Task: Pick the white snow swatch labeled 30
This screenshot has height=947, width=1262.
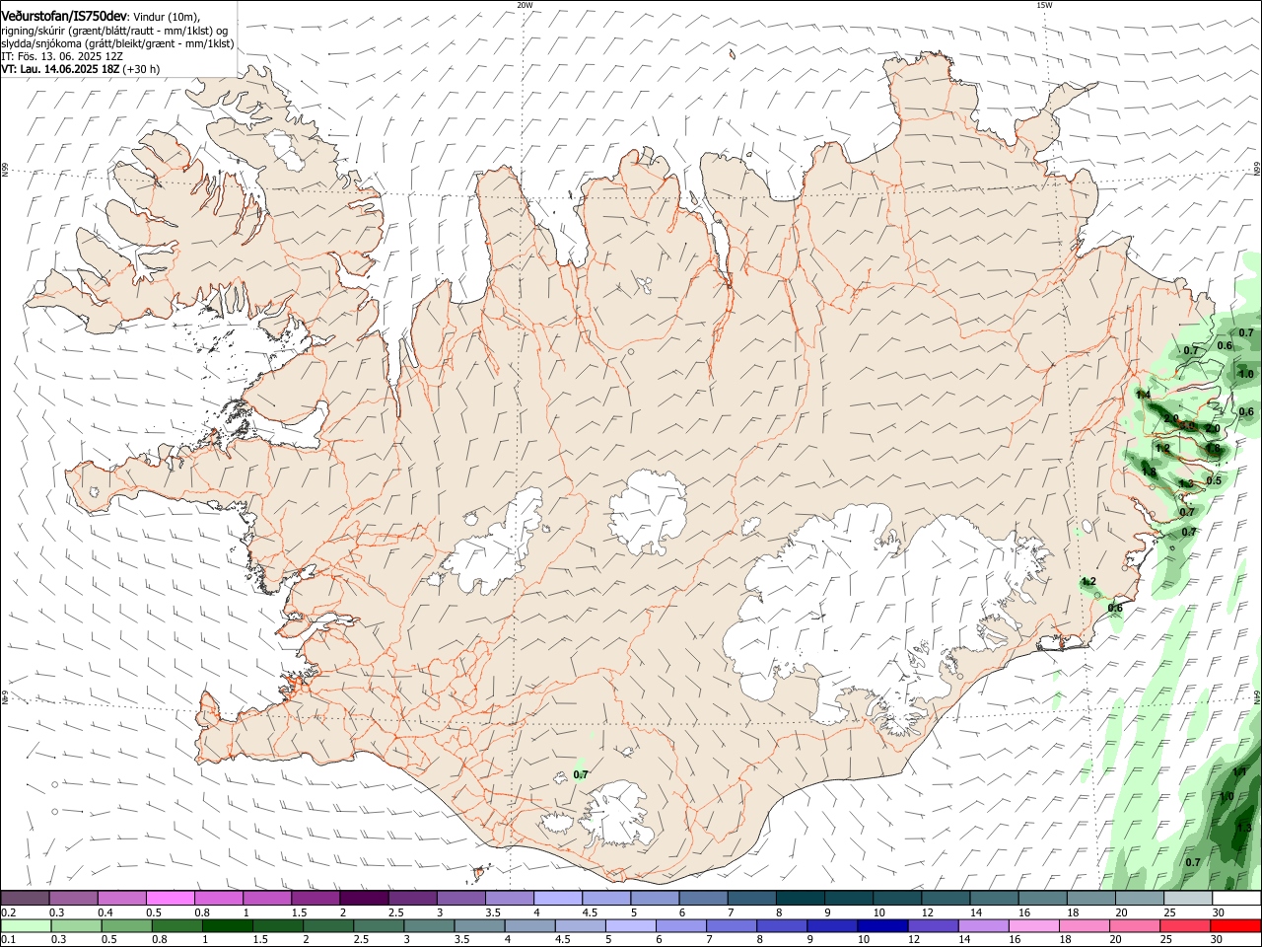Action: pyautogui.click(x=1236, y=898)
